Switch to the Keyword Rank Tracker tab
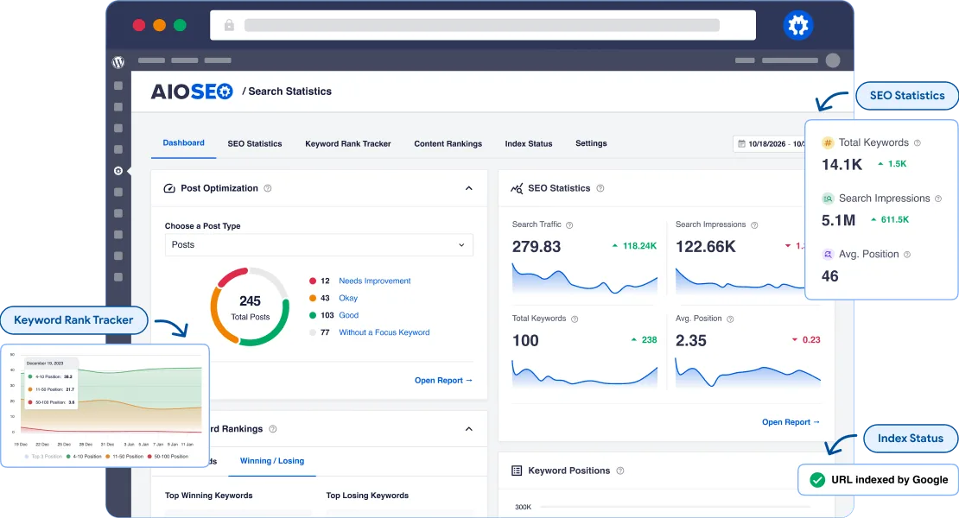This screenshot has height=518, width=959. 347,143
